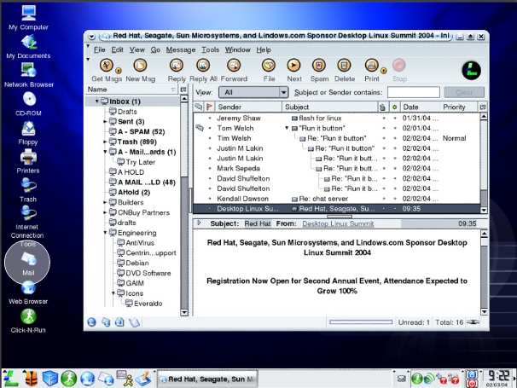Collapse the Engineering folder
The width and height of the screenshot is (517, 388).
pos(105,233)
